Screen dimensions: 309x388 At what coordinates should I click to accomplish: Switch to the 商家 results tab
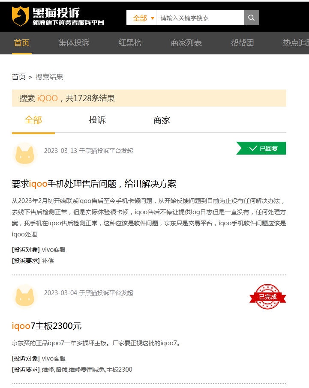tap(162, 120)
